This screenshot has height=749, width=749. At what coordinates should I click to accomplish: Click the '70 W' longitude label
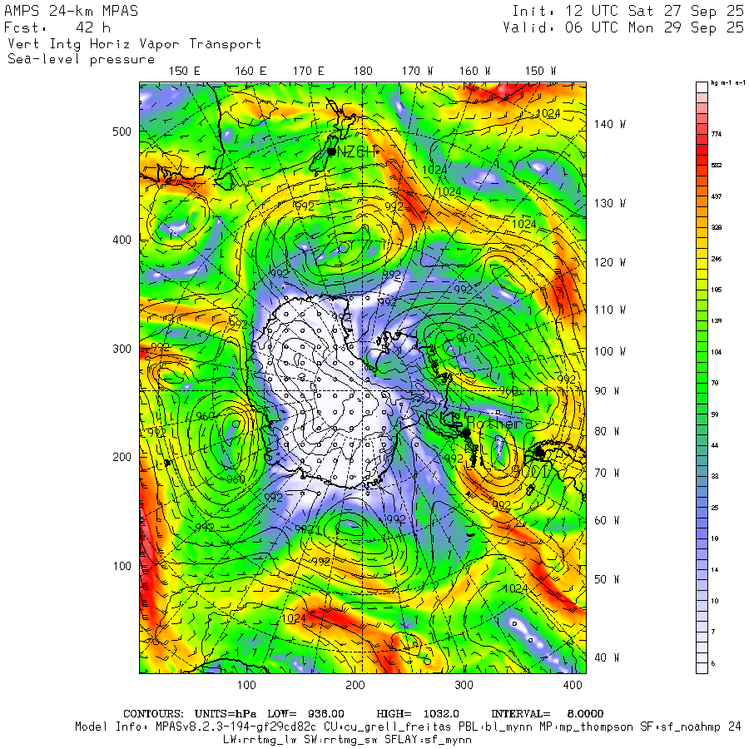[x=607, y=473]
